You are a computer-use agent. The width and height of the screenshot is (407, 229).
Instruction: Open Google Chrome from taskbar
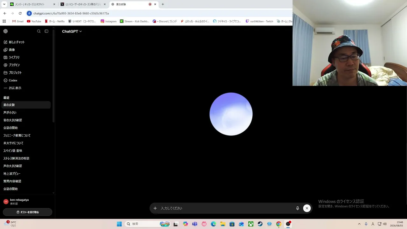pyautogui.click(x=279, y=224)
